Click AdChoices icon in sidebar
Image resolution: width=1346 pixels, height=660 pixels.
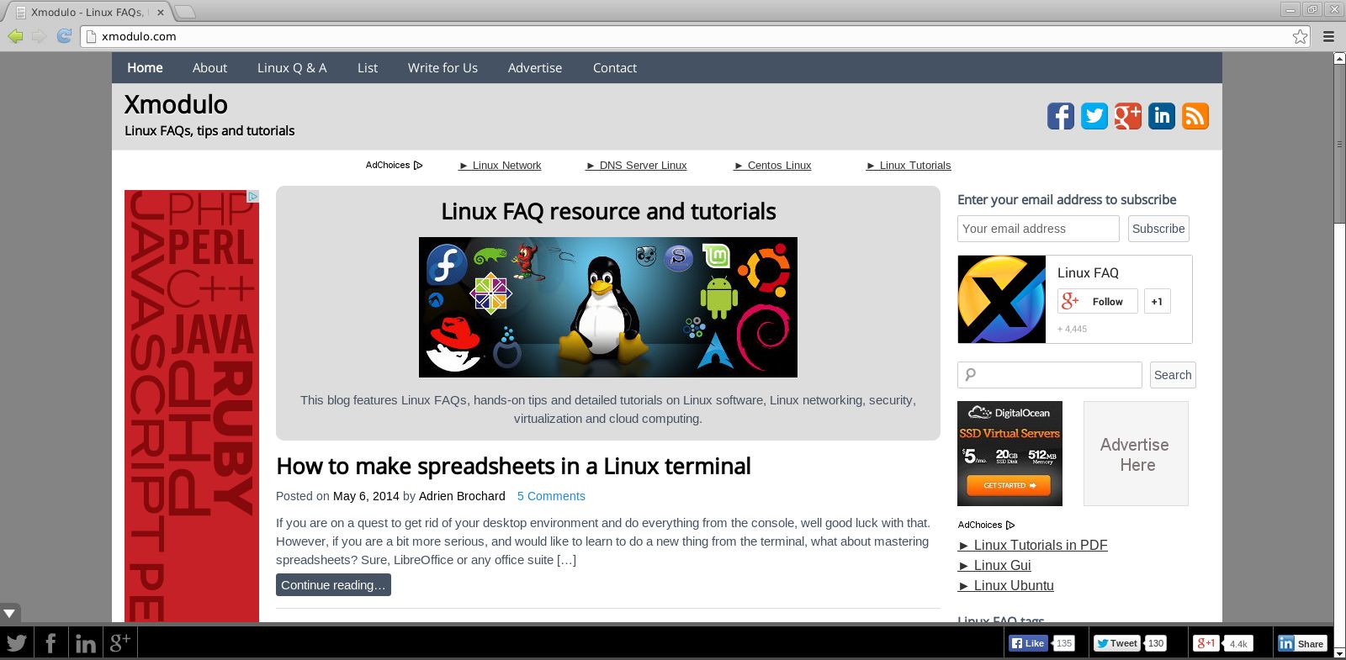(986, 525)
